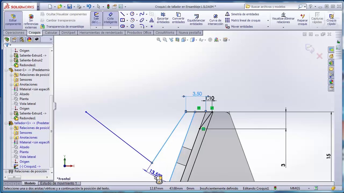This screenshot has height=193, width=344.
Task: Click the Section view icon
Action: tap(177, 40)
